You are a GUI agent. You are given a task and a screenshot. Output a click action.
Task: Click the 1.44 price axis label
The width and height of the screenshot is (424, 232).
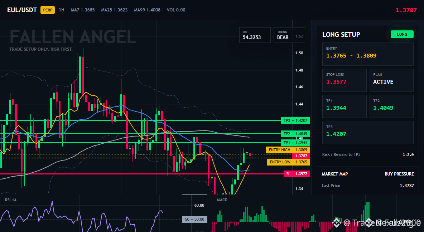[299, 104]
